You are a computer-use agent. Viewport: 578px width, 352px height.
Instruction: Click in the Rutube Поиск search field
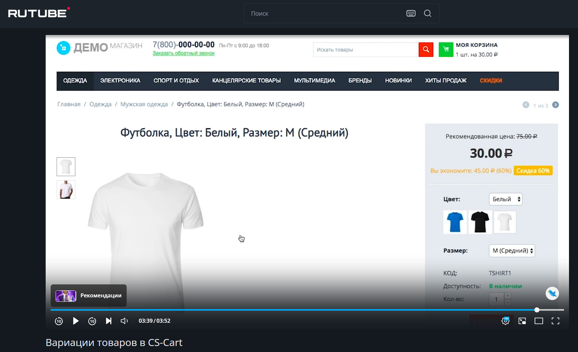point(323,13)
